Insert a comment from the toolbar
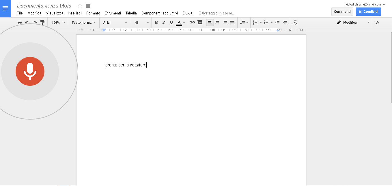Image resolution: width=392 pixels, height=186 pixels. click(x=200, y=23)
